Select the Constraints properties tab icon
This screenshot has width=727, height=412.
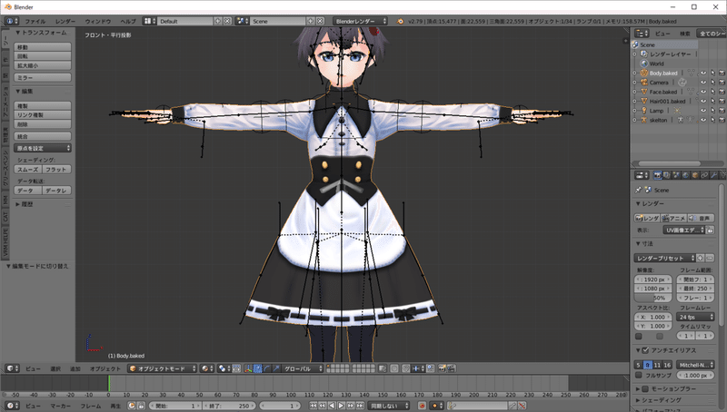(704, 175)
